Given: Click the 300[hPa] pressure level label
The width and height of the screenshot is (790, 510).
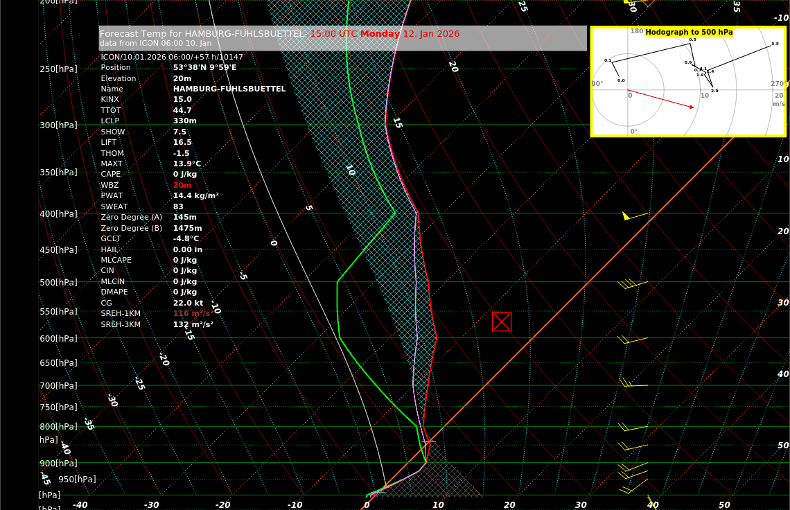Looking at the screenshot, I should tap(58, 125).
